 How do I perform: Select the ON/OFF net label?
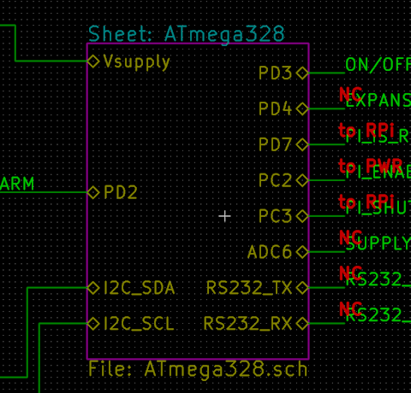378,65
